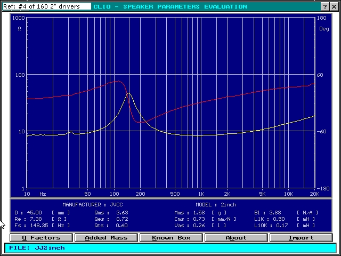Click the help question mark button
The image size is (341, 256).
325,6
